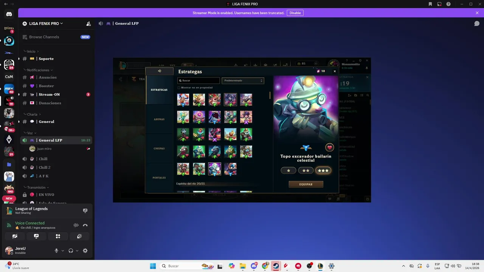Join the Chill 2 voice channel
484x272 pixels.
tap(56, 167)
